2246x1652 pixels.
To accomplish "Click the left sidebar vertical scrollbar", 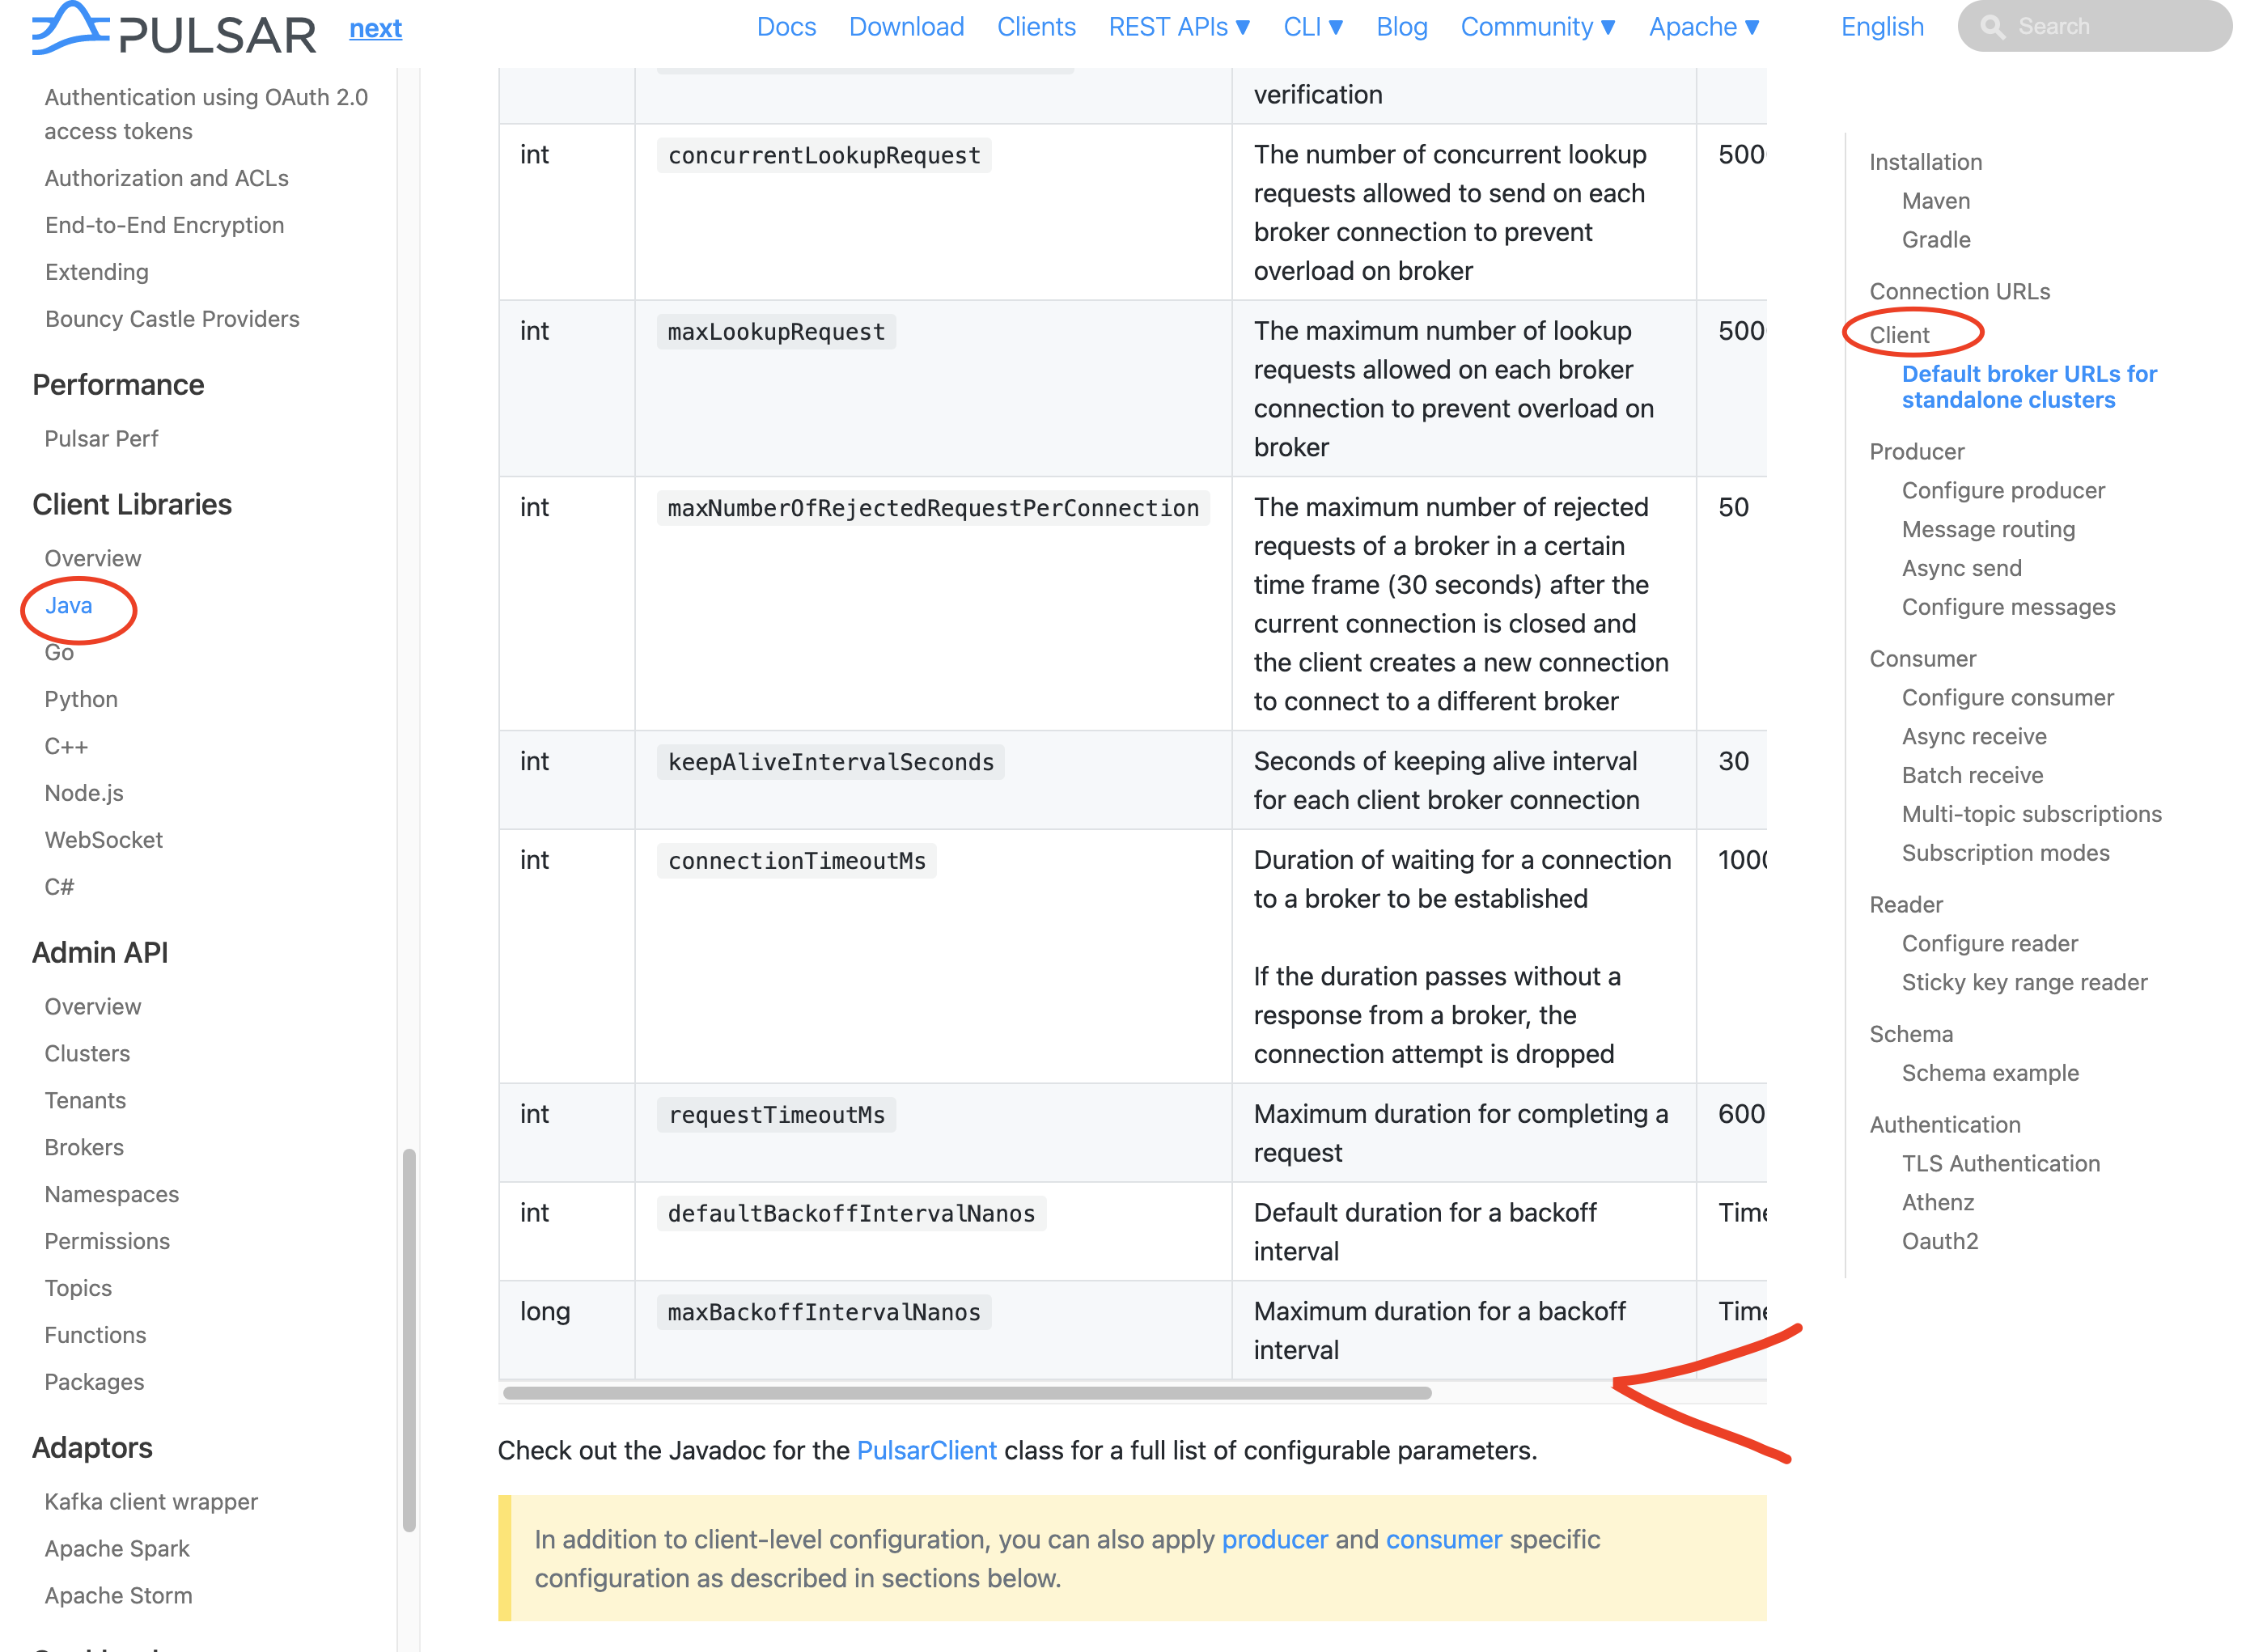I will pos(408,1338).
